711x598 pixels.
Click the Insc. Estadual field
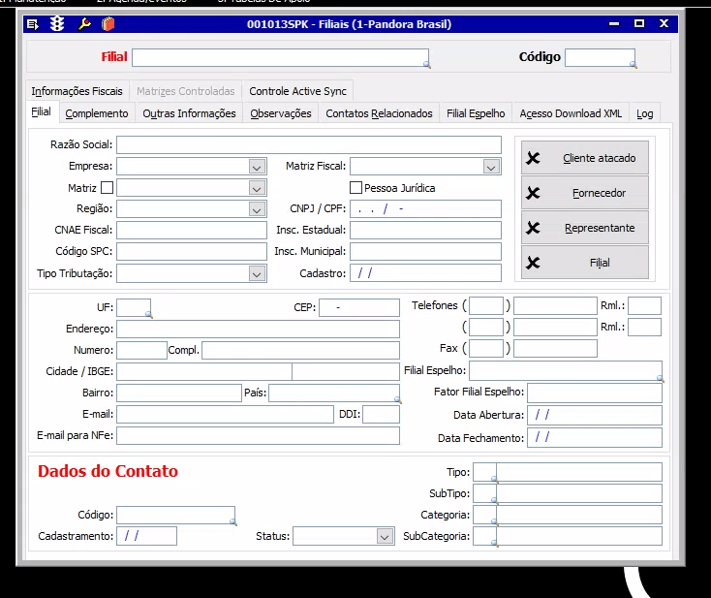coord(425,230)
